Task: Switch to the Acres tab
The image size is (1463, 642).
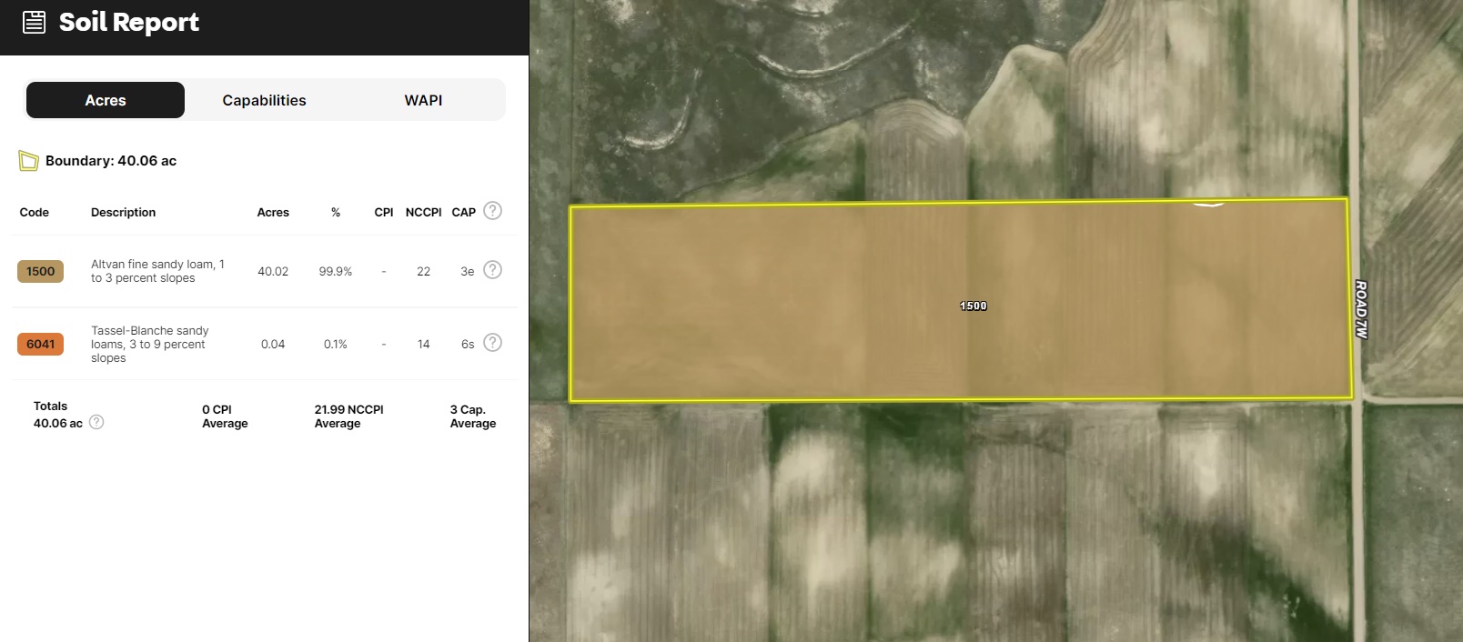Action: [106, 100]
